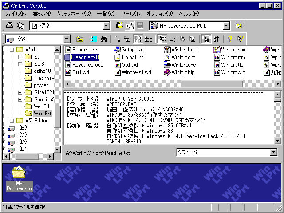
Task: Sort files by type
Action: 172,39
